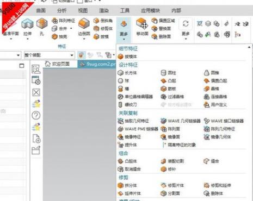Open WAVE 几何链接器
253x201 pixels.
[x=181, y=121]
